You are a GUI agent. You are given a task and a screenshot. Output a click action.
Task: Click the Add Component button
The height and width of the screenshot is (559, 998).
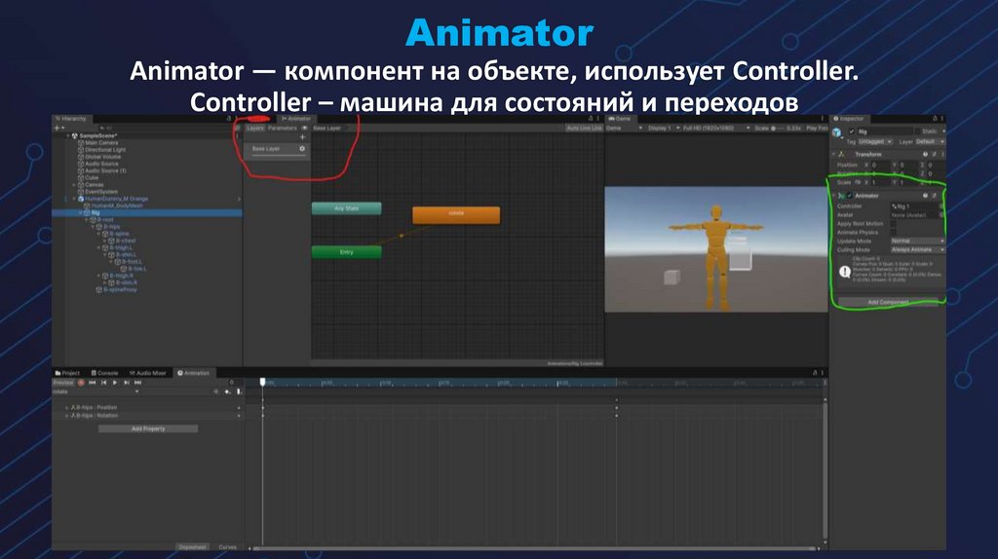(889, 302)
